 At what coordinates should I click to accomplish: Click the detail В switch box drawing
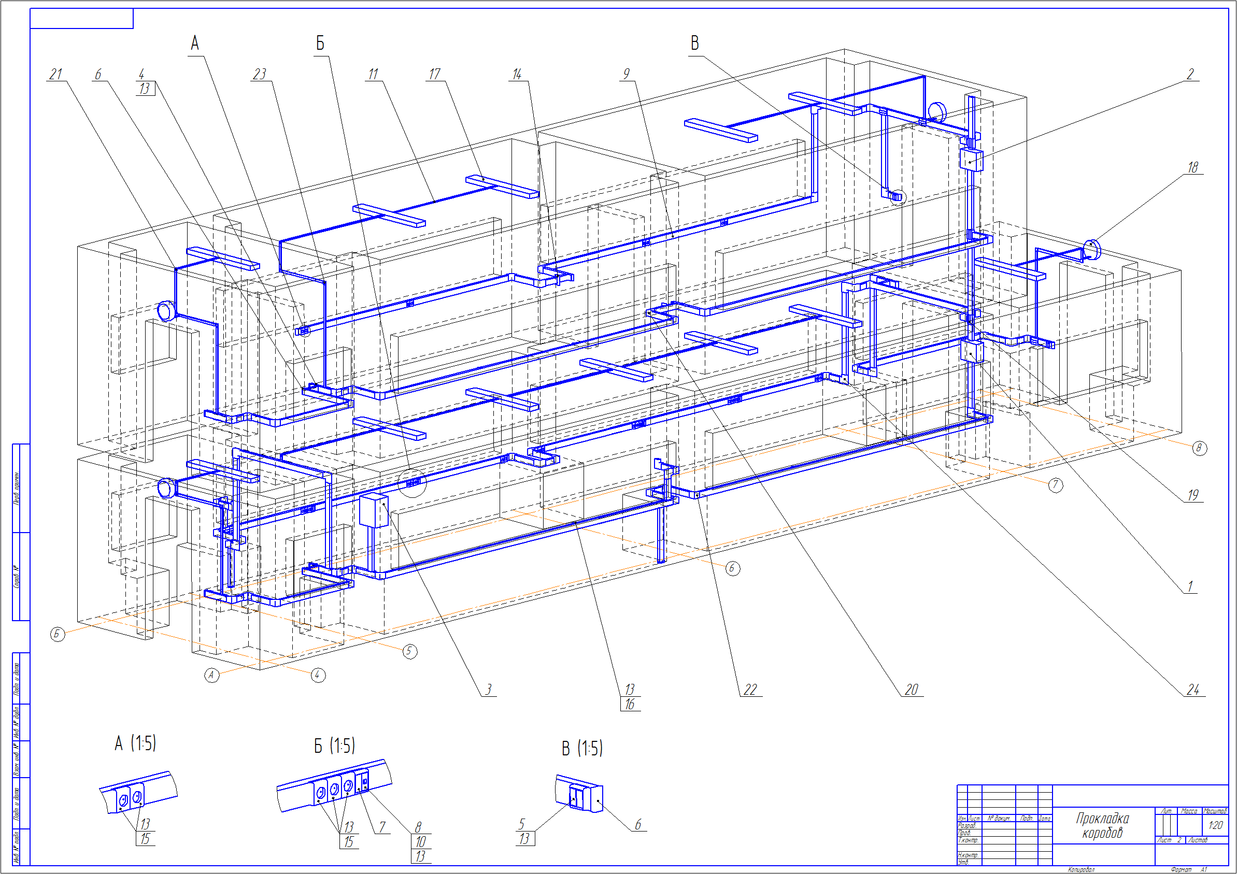(x=579, y=793)
